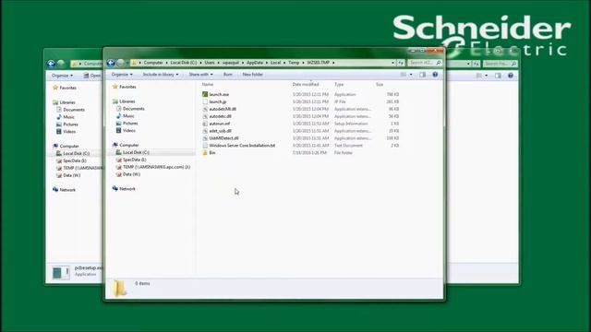Click the folder icon in the front address bar
This screenshot has width=591, height=332.
[x=134, y=63]
